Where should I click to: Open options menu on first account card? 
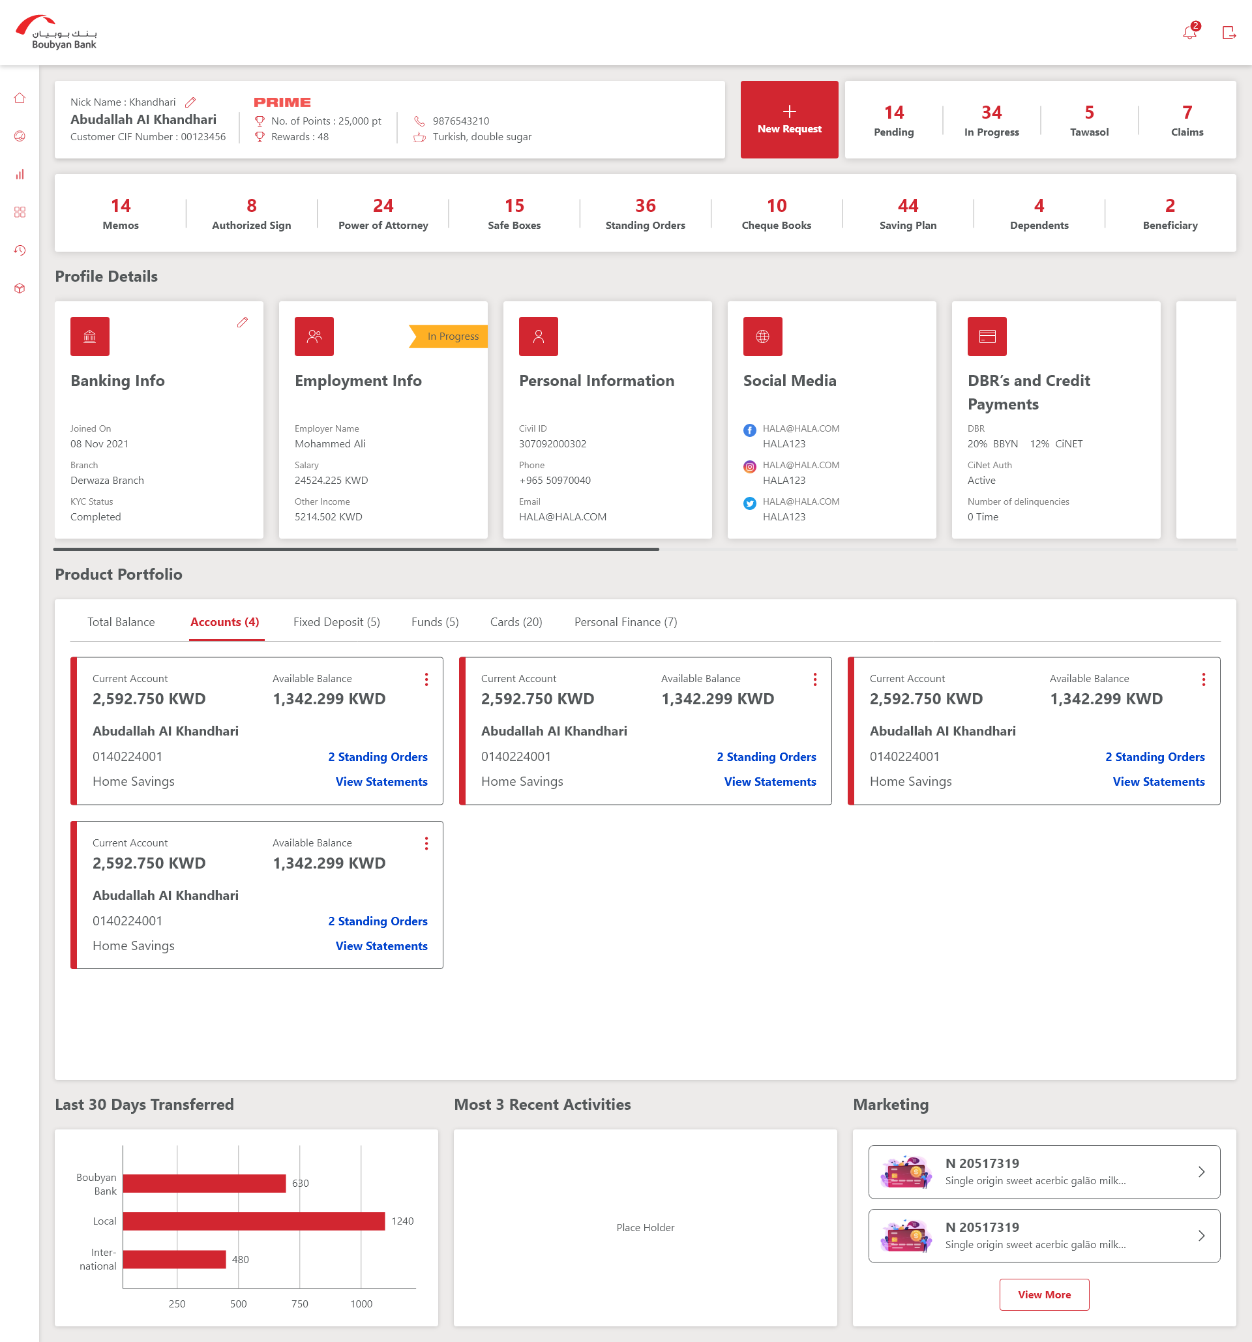[426, 679]
